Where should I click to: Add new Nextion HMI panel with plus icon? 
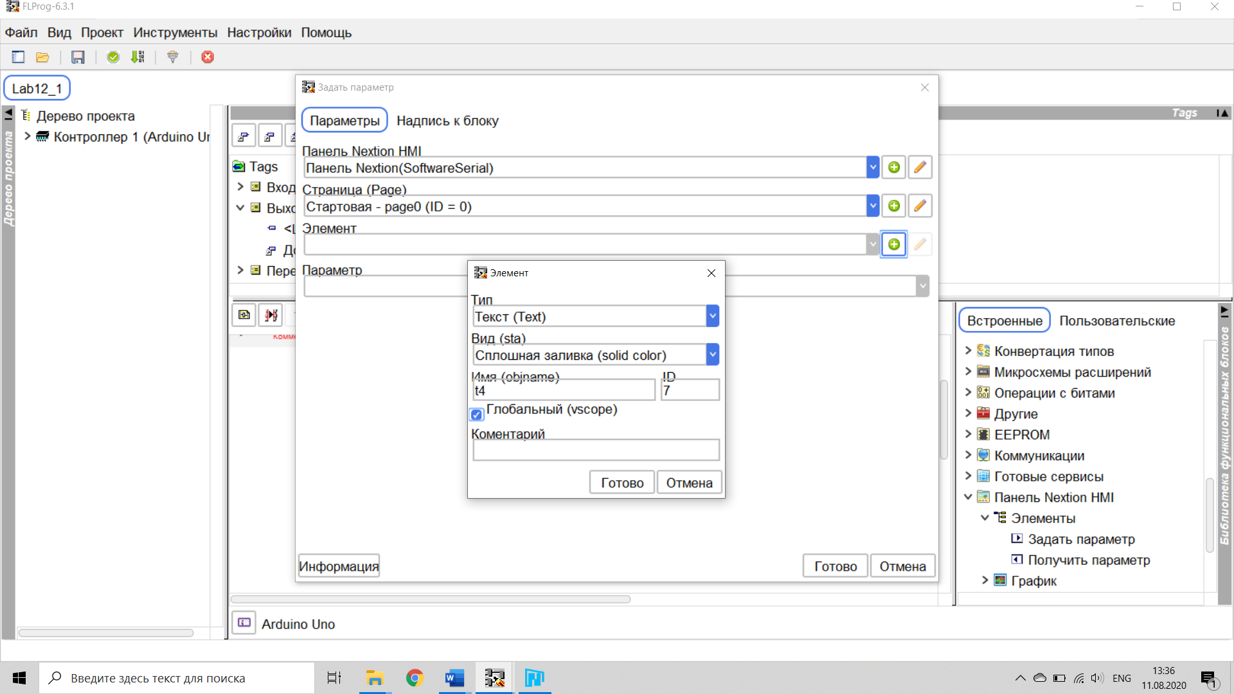(x=893, y=168)
